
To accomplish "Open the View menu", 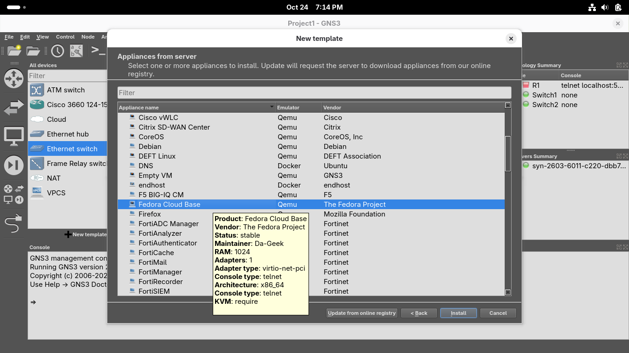I will pos(42,37).
